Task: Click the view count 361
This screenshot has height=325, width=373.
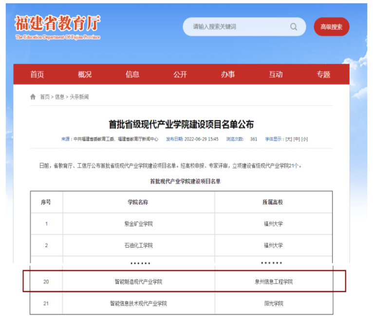Action: [254, 139]
